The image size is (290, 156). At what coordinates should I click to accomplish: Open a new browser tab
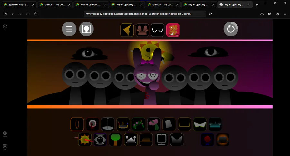coord(257,4)
